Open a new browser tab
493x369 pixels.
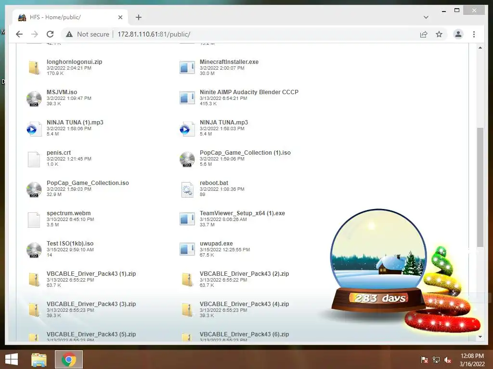tap(139, 17)
